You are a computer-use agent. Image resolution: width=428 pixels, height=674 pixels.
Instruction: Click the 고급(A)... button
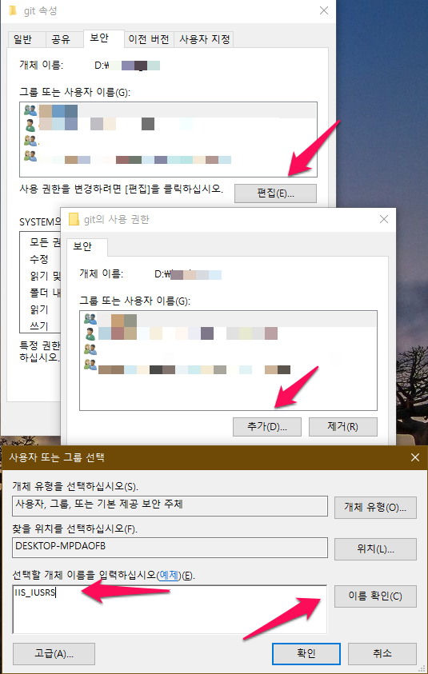tap(54, 654)
